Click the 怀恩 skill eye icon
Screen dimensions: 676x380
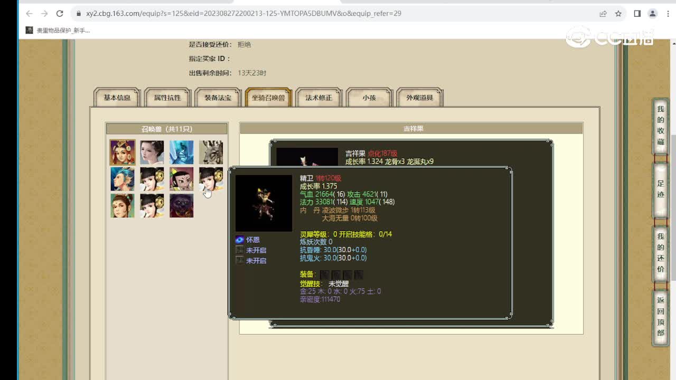pos(240,240)
